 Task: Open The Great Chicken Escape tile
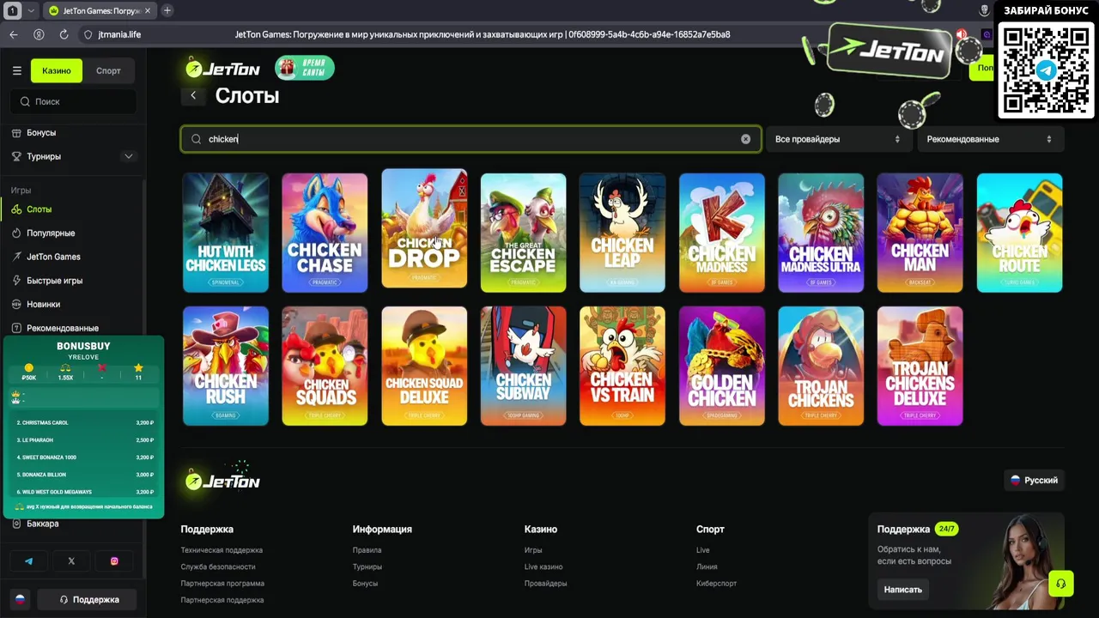pyautogui.click(x=523, y=233)
